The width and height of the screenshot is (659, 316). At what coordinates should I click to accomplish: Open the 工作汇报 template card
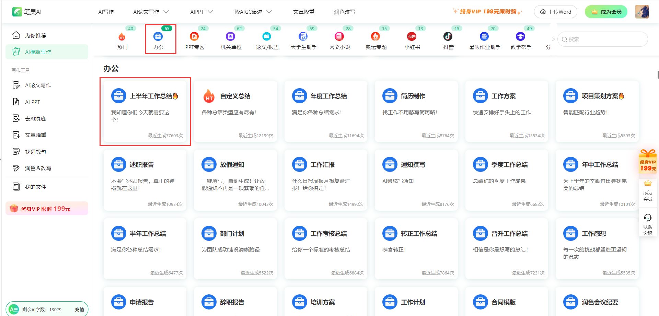[326, 180]
